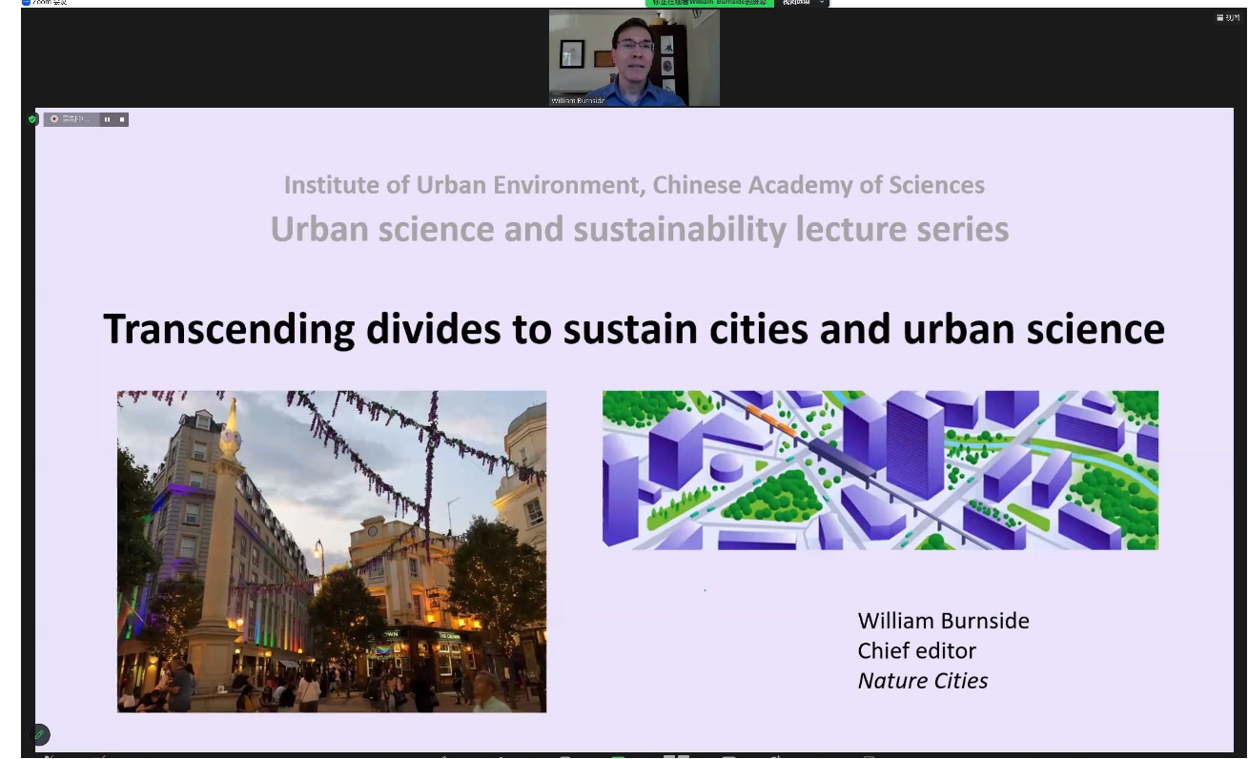Viewport: 1248px width, 759px height.
Task: Click the recording indicator label
Action: (72, 119)
